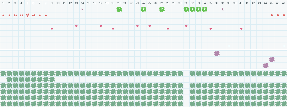287x107 pixels.
Task: Click the orange tick mark on day 38
Action: pos(229,46)
